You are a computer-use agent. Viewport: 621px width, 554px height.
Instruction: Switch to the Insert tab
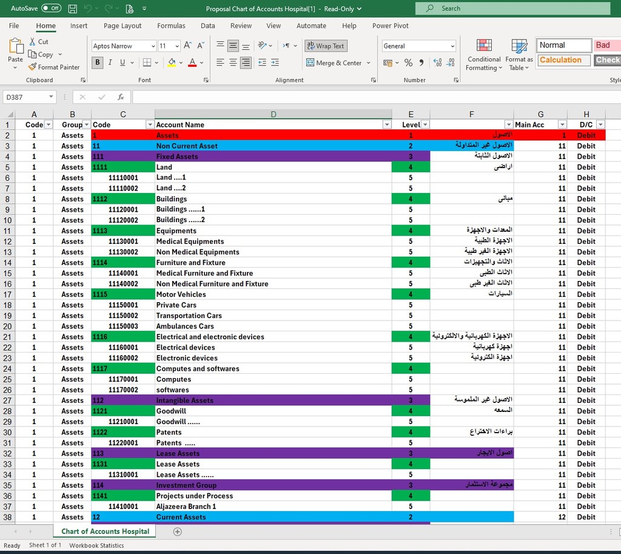(x=79, y=25)
